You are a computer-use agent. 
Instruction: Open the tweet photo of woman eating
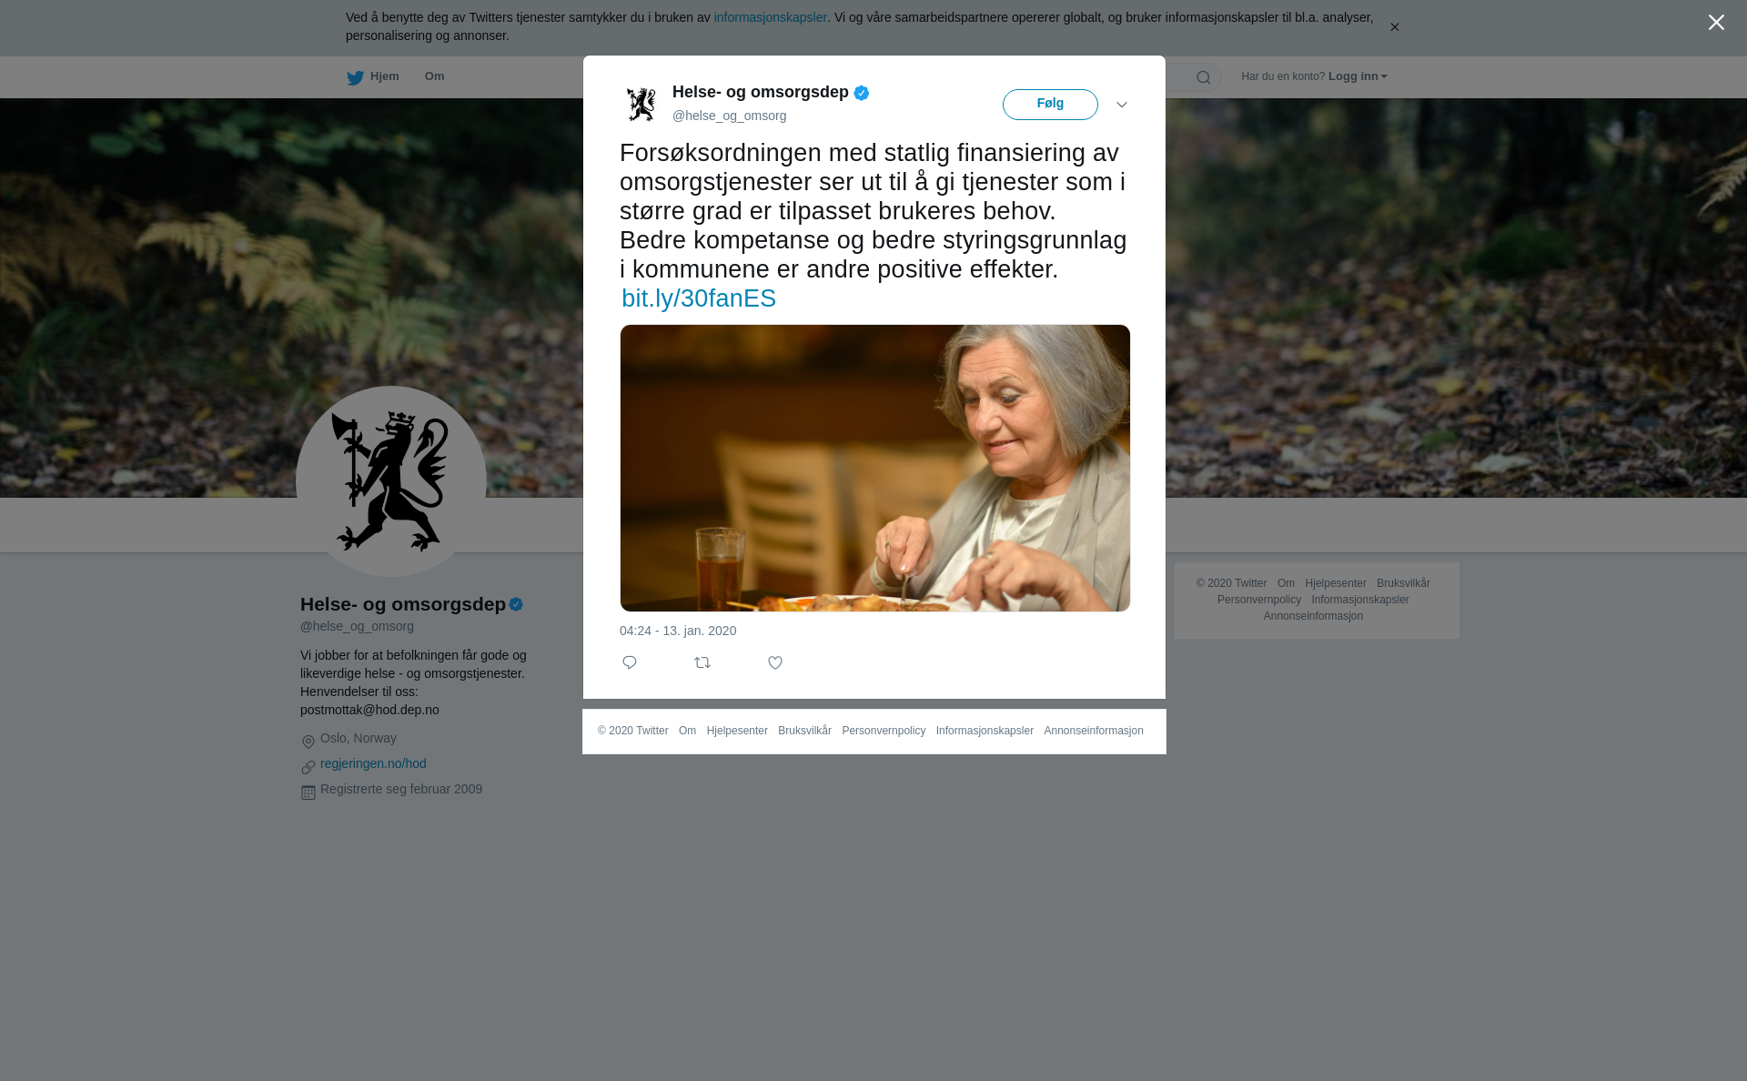click(x=875, y=468)
